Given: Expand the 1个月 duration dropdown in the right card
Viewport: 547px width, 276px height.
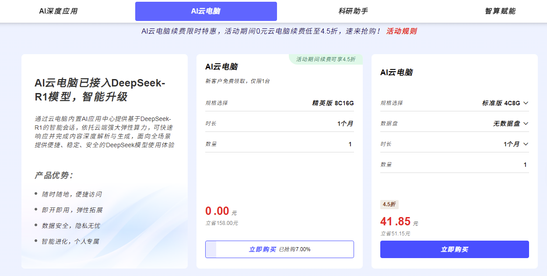Looking at the screenshot, I should tap(516, 144).
